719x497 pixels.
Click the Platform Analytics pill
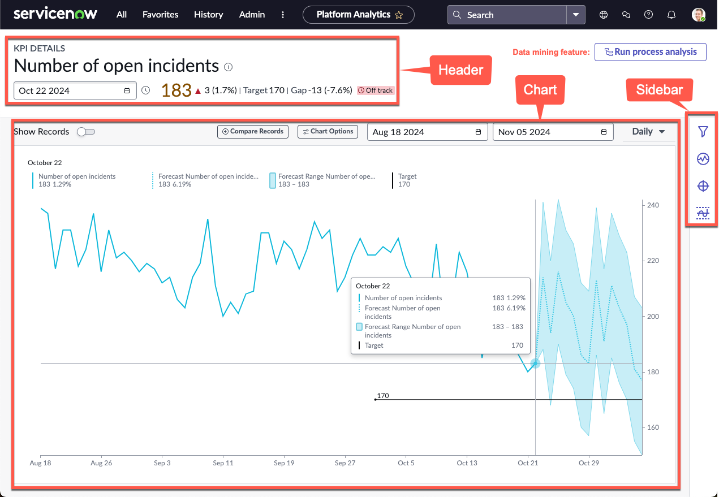click(359, 15)
